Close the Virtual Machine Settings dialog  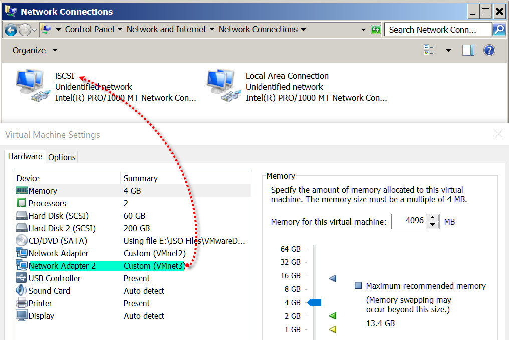(498, 134)
